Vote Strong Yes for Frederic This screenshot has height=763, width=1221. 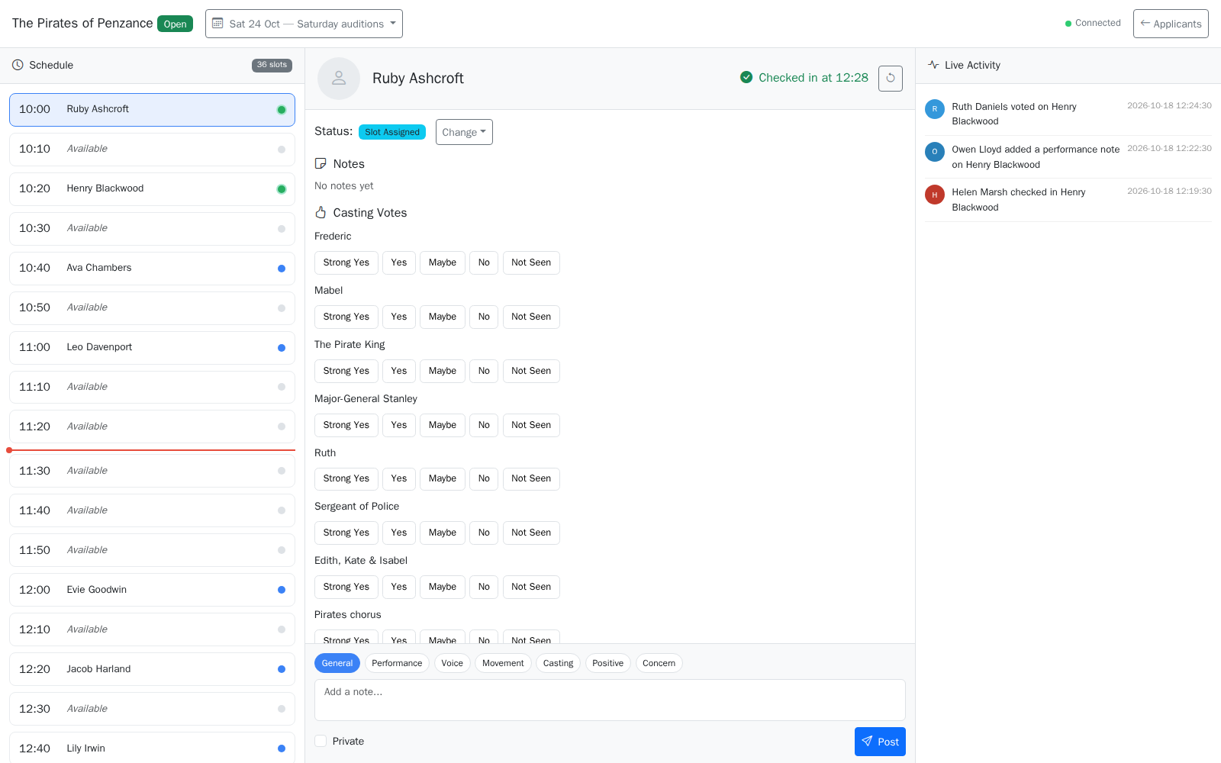tap(346, 262)
